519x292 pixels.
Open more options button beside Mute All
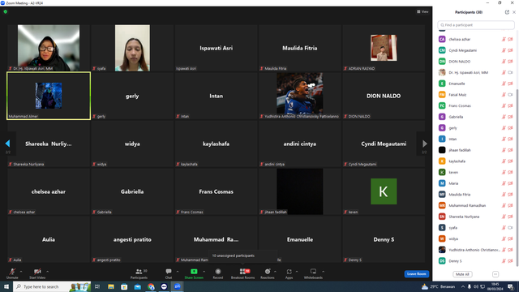tap(495, 274)
